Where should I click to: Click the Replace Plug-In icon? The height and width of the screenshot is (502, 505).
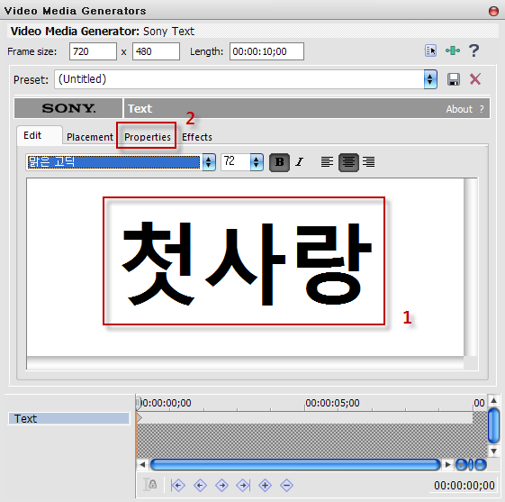(x=430, y=50)
